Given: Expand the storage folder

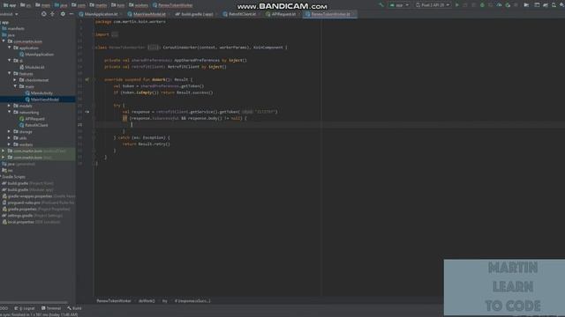Looking at the screenshot, I should tap(10, 131).
